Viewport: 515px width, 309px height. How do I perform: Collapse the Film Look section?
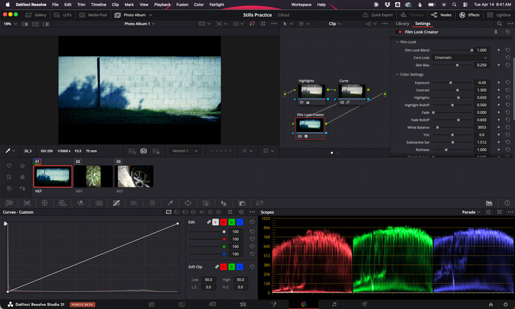(397, 42)
